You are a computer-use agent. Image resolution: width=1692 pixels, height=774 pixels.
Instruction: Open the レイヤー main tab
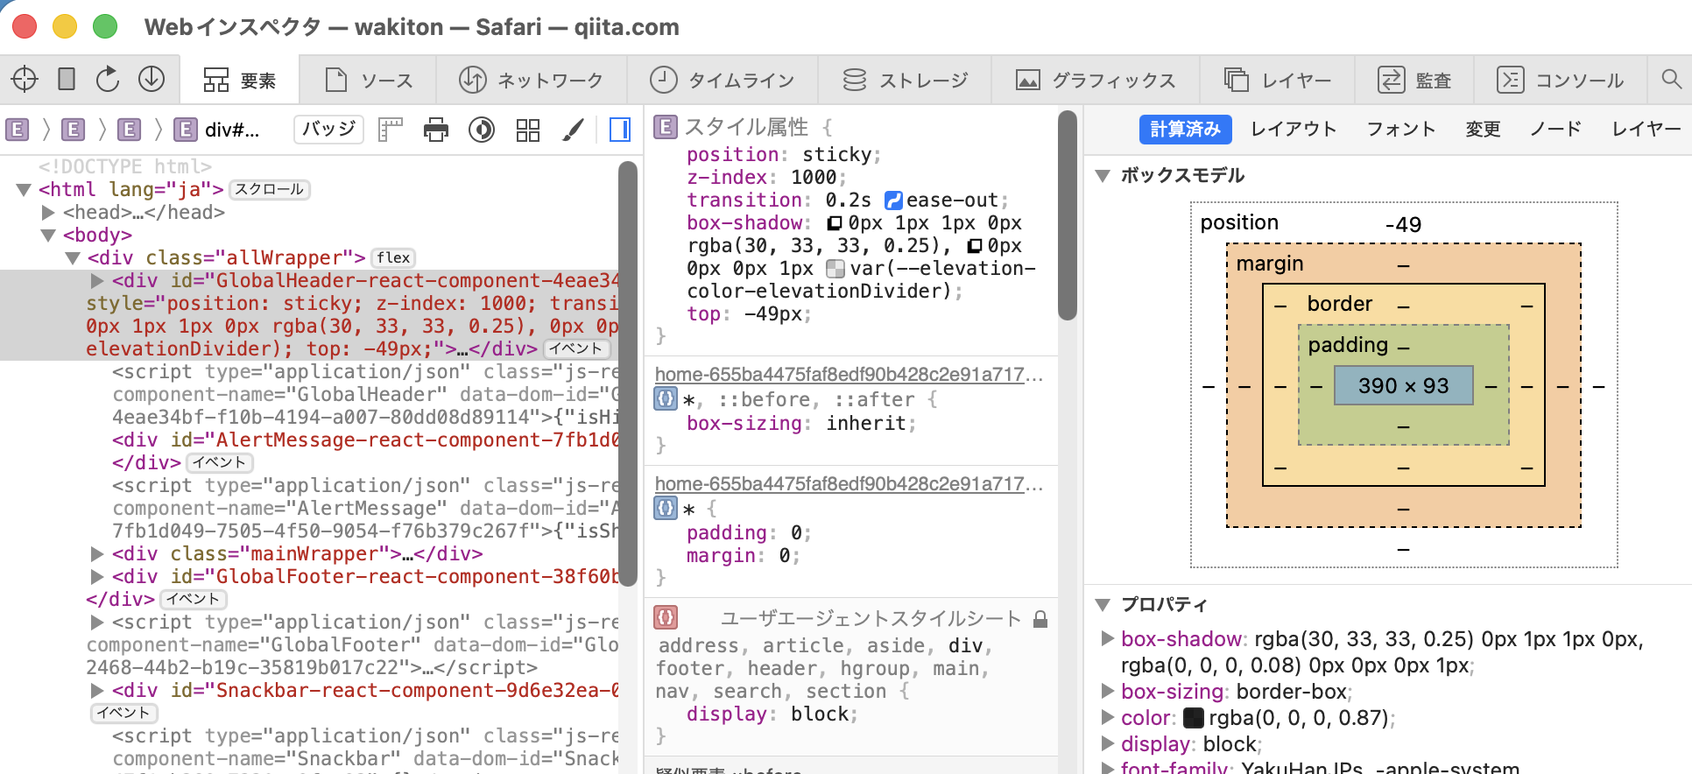coord(1278,81)
